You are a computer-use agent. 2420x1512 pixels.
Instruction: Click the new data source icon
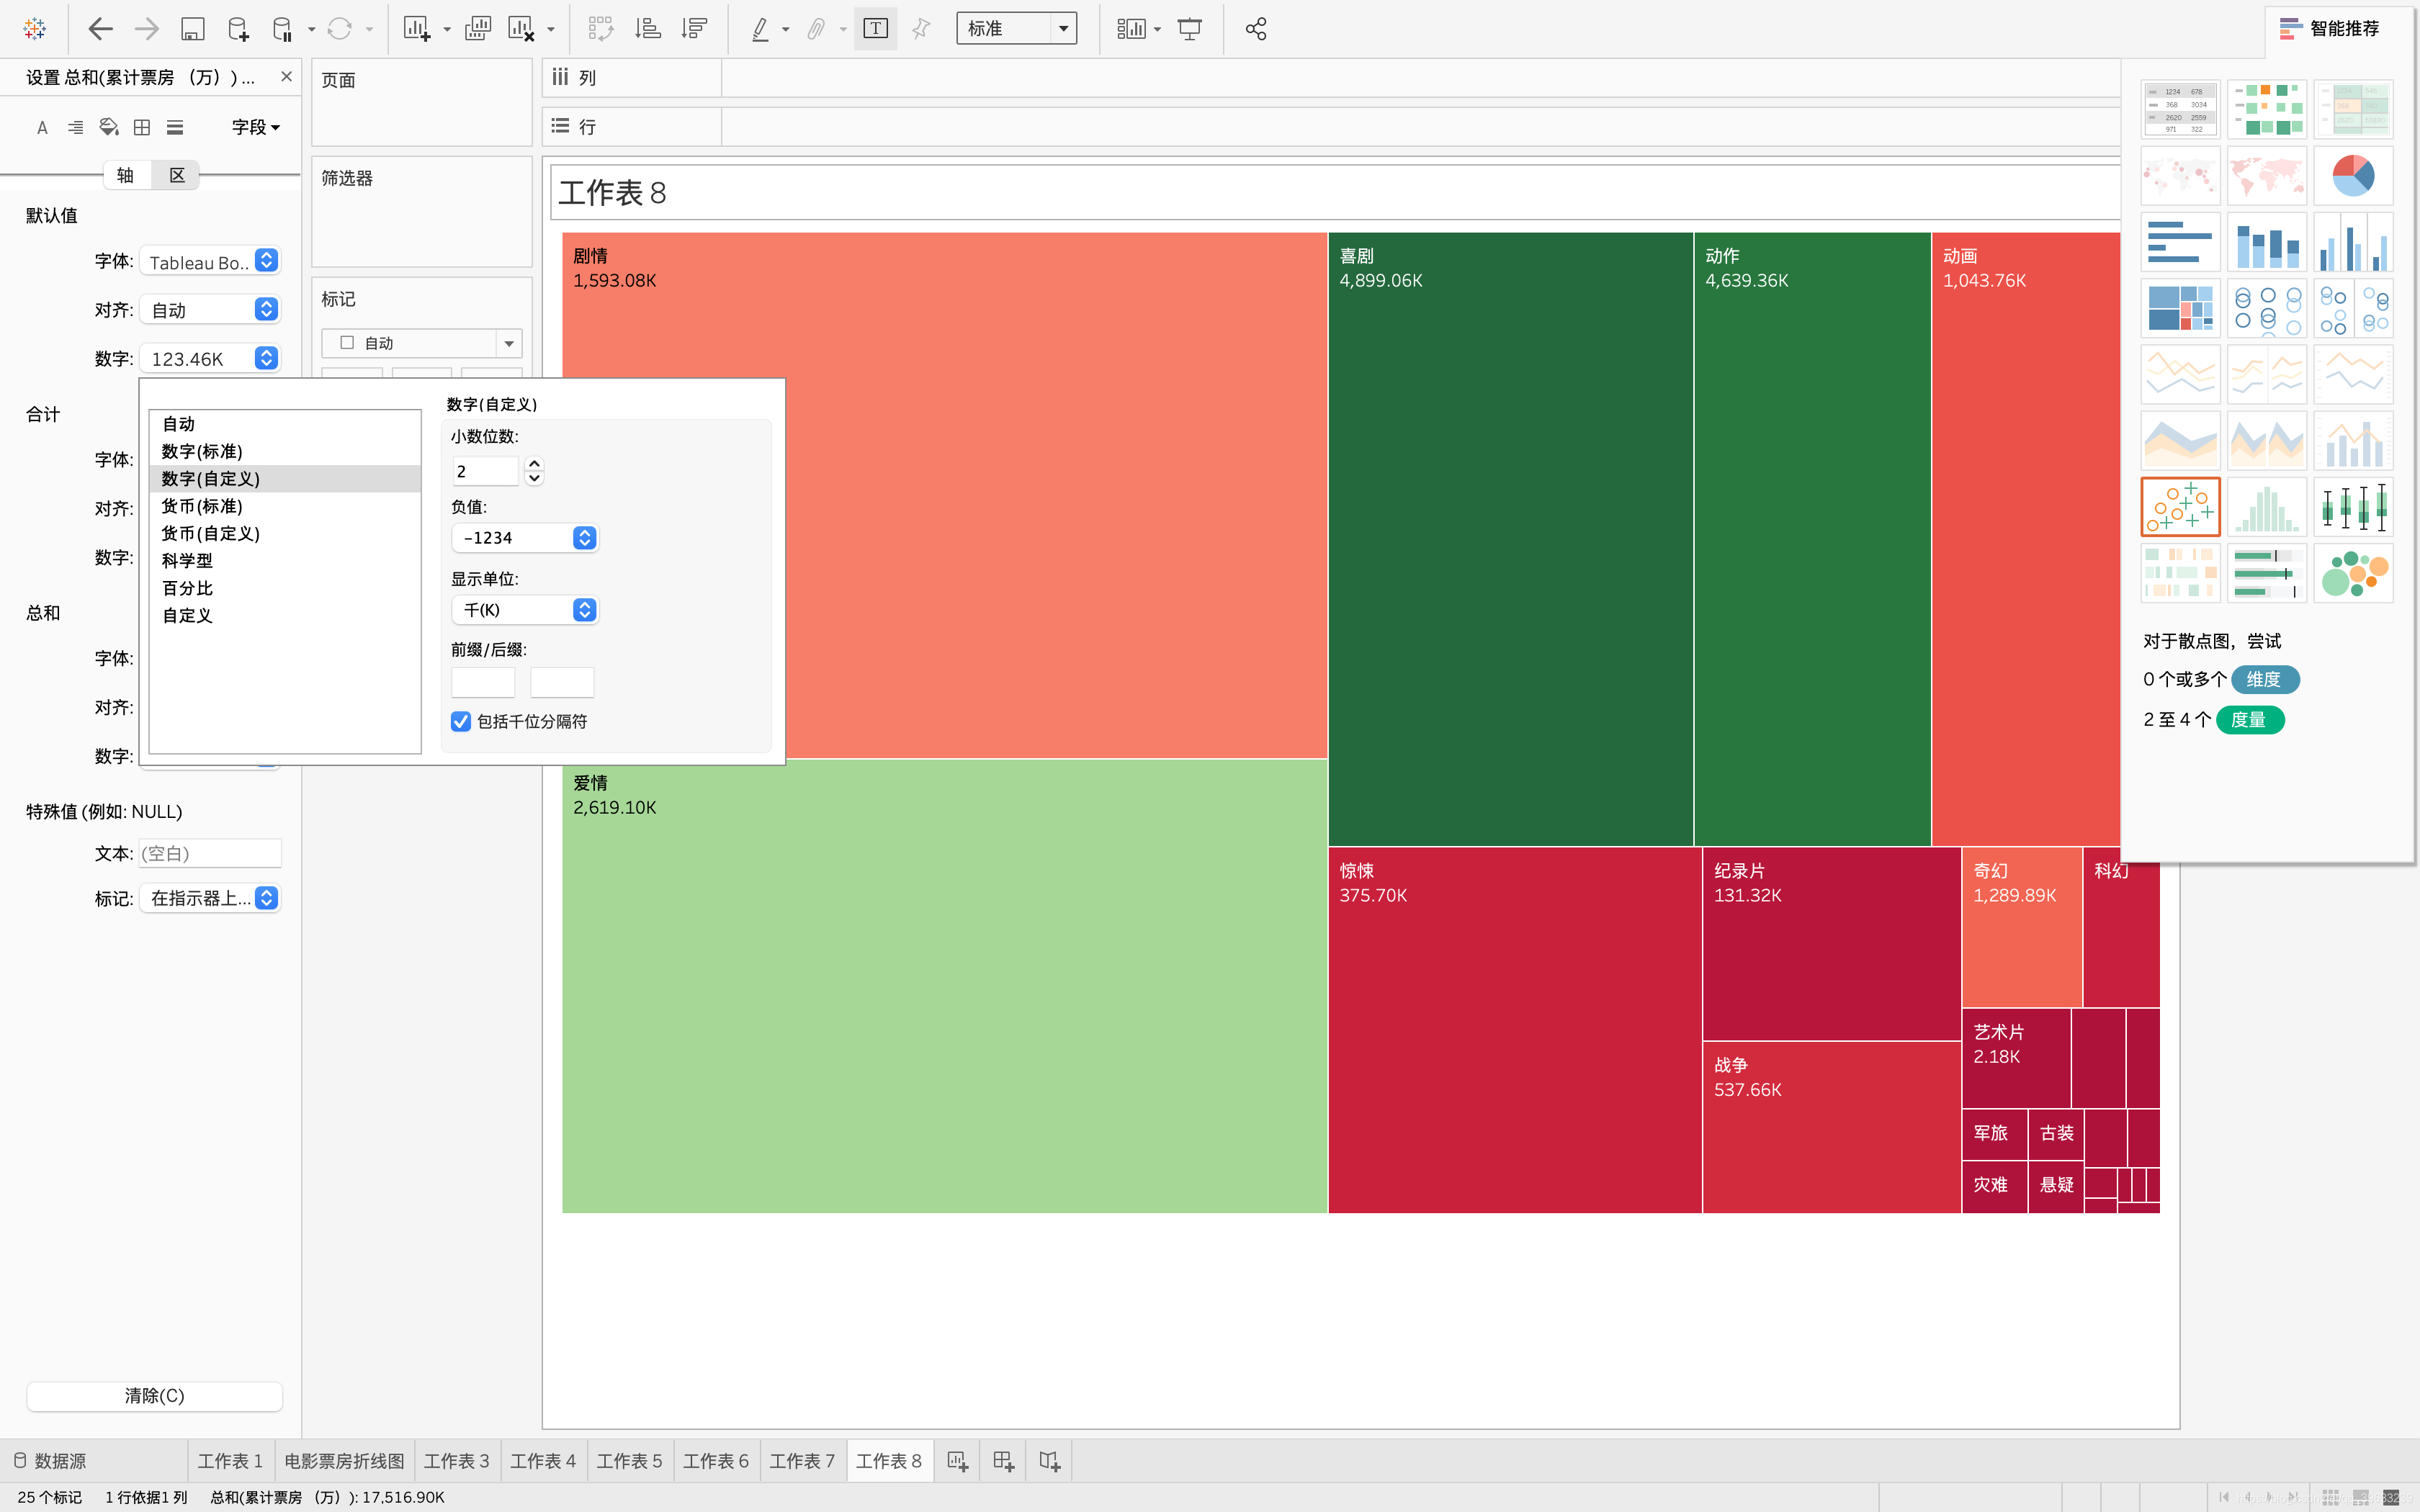(238, 29)
